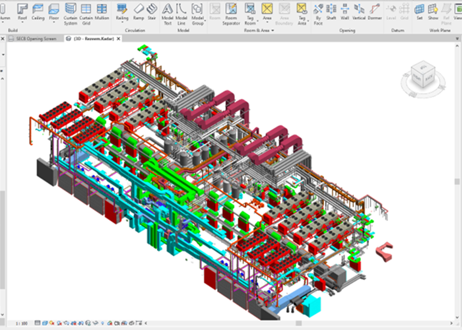
Task: Click the lock 3D view icon
Action: click(x=88, y=323)
